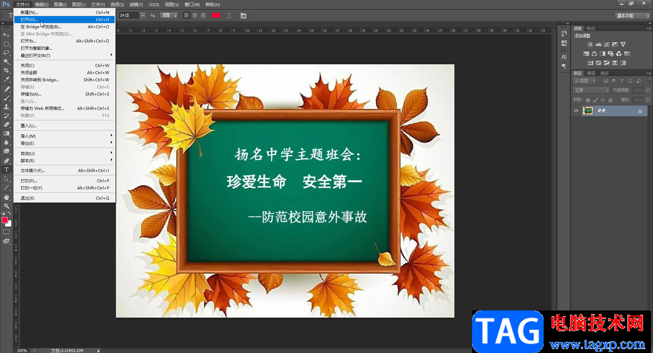653x353 pixels.
Task: Select the Magic Wand tool
Action: [6, 62]
